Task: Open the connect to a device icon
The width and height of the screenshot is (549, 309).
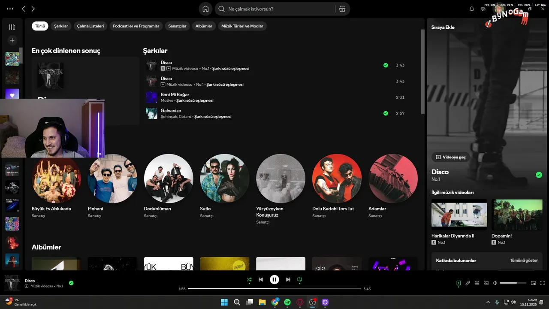Action: (x=486, y=283)
